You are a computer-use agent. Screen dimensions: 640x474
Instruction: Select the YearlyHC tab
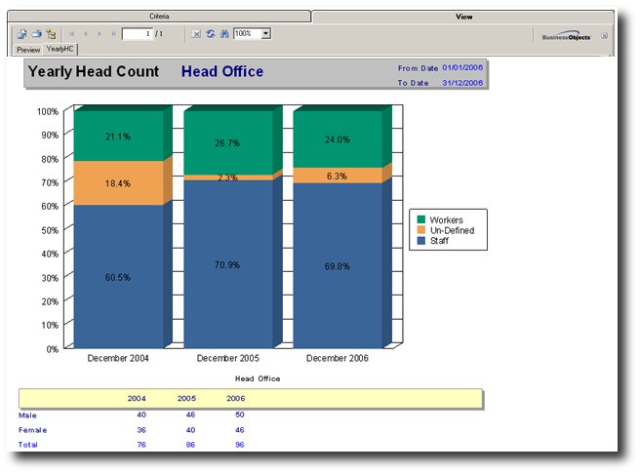click(x=60, y=49)
